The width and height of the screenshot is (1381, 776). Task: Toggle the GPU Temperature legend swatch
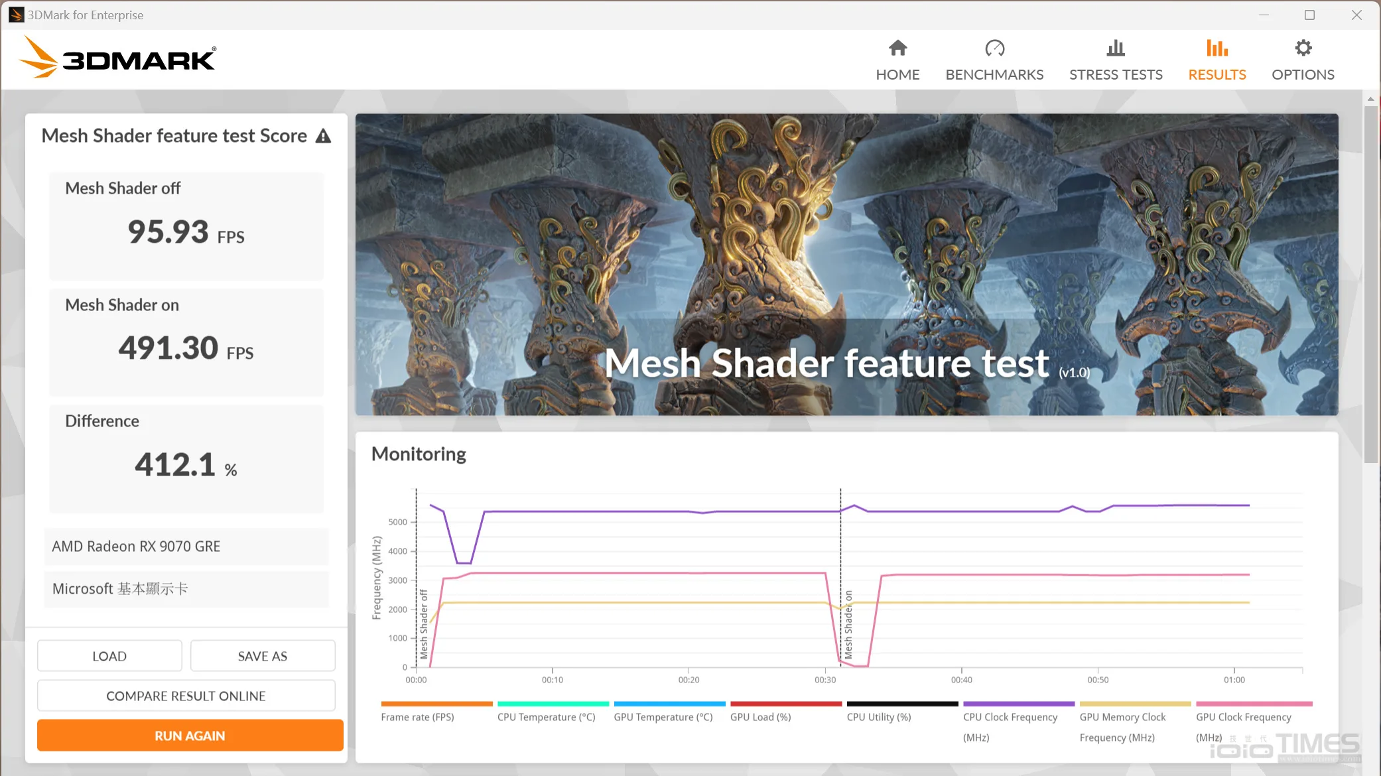pyautogui.click(x=669, y=704)
